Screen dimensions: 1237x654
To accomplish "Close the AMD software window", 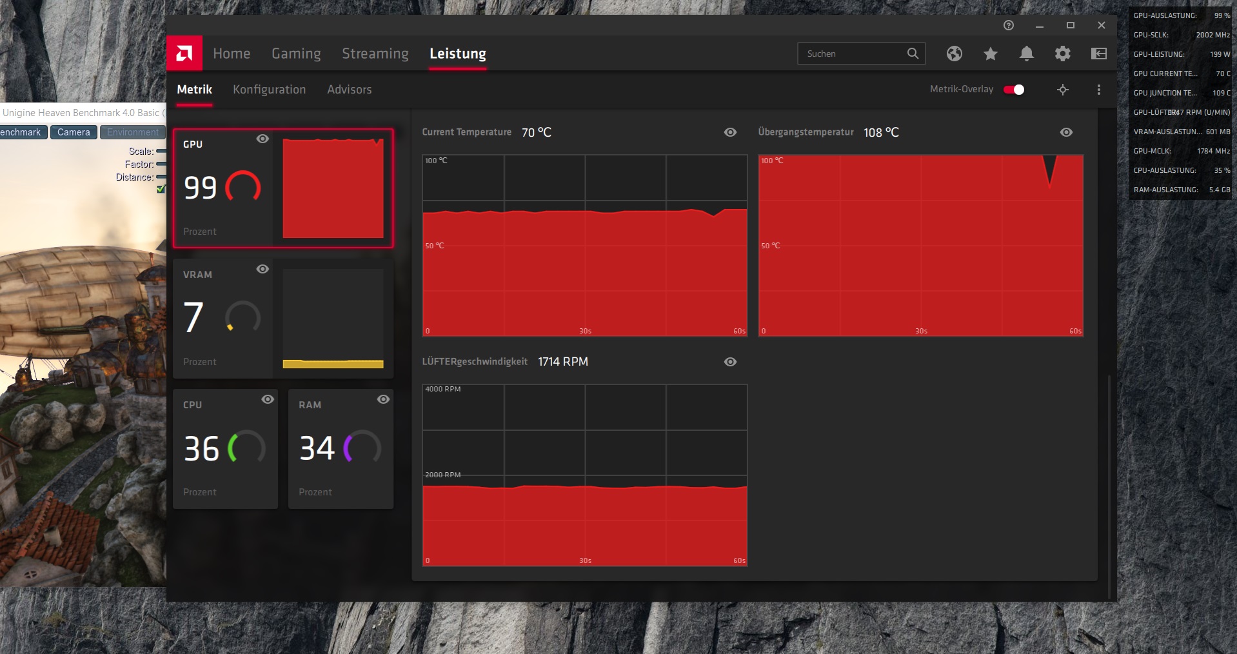I will pyautogui.click(x=1102, y=25).
